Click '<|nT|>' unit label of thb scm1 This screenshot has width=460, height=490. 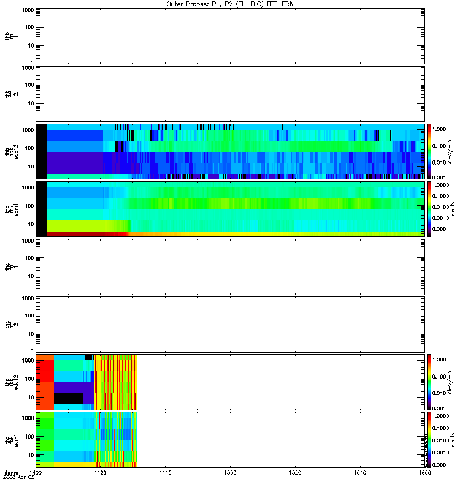[x=453, y=209]
